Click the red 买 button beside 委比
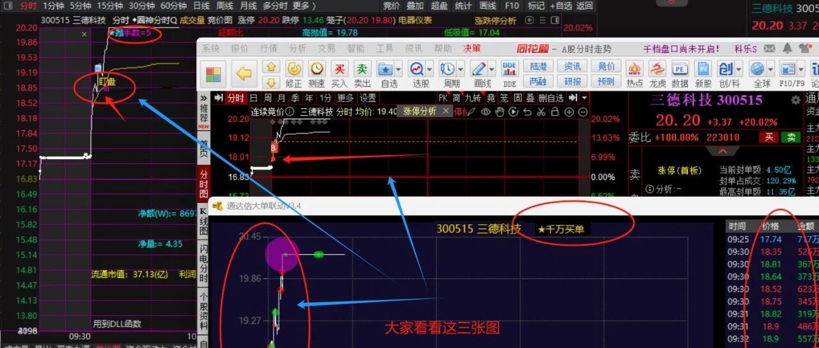 pyautogui.click(x=767, y=137)
